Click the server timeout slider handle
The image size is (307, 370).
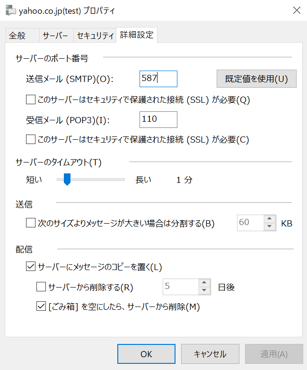(67, 180)
